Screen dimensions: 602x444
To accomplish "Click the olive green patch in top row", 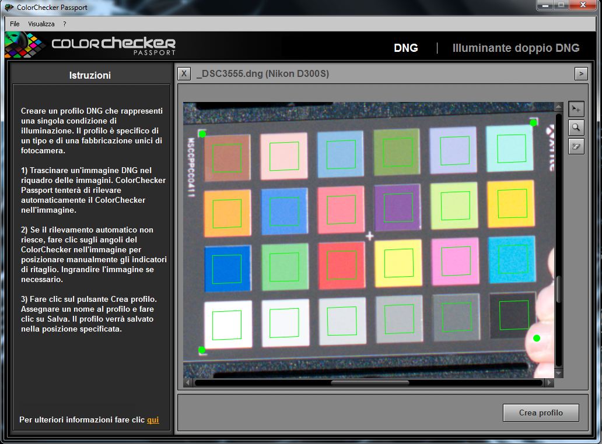I will click(x=397, y=152).
